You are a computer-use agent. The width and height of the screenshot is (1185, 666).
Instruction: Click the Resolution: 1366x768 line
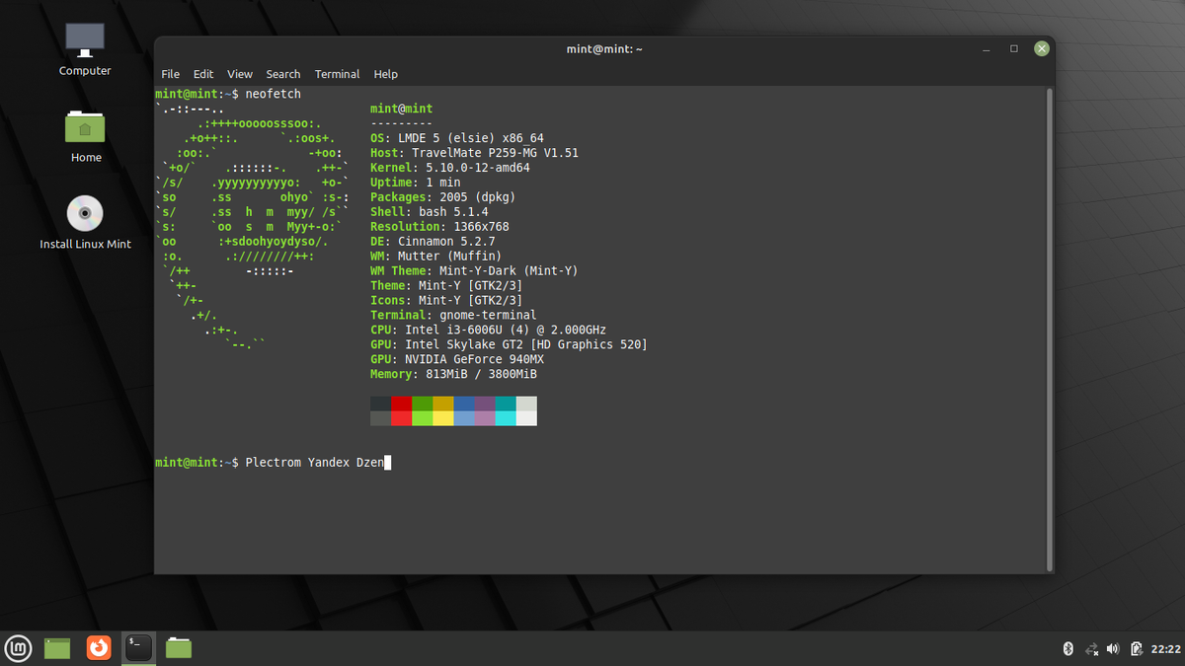pyautogui.click(x=439, y=227)
